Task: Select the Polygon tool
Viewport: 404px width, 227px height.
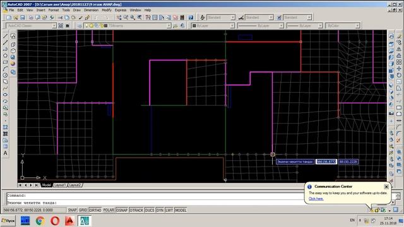Action: 6,55
